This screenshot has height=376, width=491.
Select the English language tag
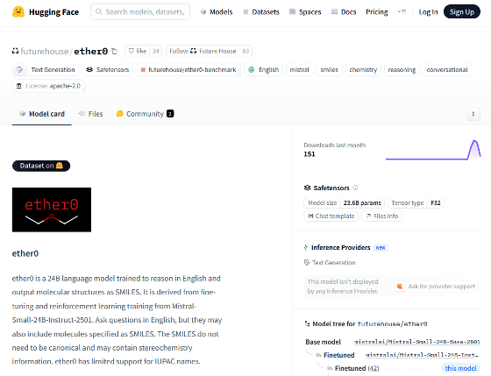(264, 69)
